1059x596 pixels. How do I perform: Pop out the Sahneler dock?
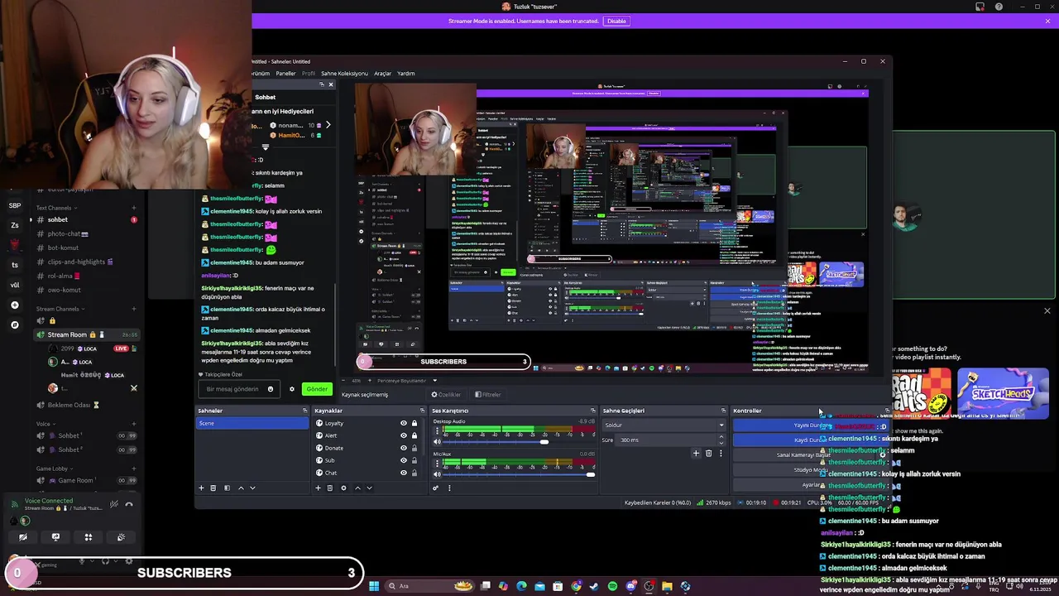click(304, 411)
